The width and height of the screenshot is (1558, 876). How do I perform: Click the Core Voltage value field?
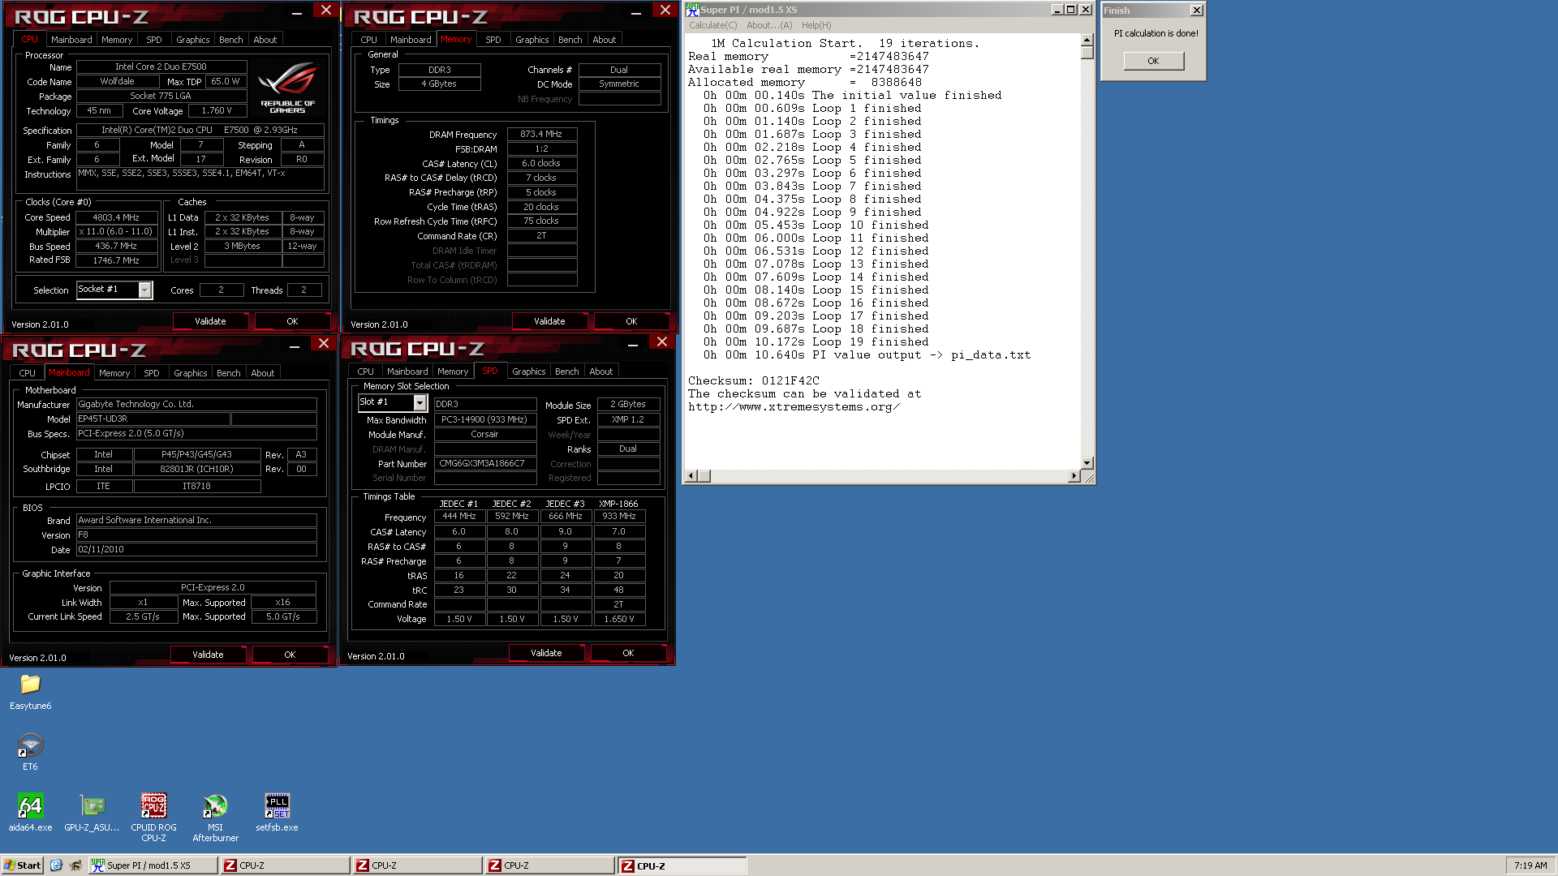click(x=217, y=111)
